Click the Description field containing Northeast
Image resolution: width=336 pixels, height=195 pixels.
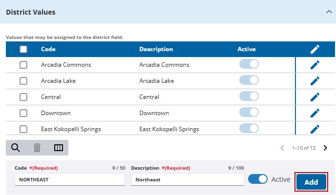click(187, 179)
